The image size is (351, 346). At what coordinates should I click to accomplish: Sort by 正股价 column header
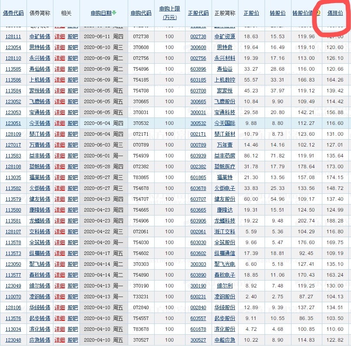point(252,13)
